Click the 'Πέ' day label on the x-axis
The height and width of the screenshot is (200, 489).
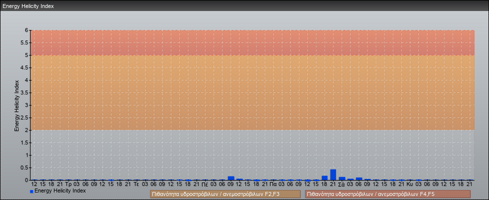tap(204, 184)
